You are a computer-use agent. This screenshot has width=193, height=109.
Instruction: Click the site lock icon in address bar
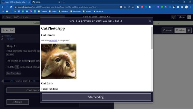click(x=16, y=7)
